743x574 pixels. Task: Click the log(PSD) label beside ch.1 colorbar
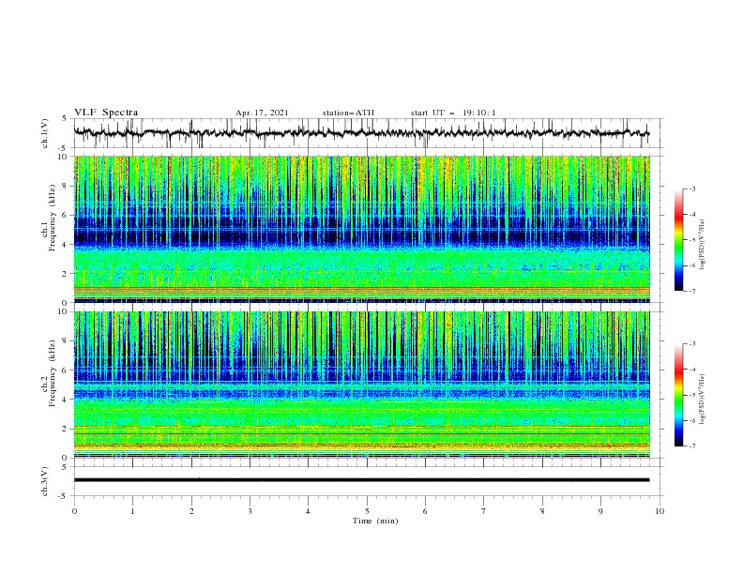coord(703,245)
